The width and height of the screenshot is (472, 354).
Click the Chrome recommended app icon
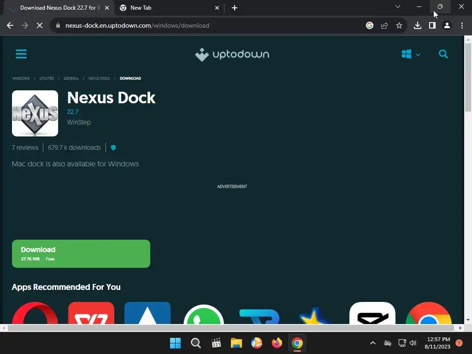428,313
